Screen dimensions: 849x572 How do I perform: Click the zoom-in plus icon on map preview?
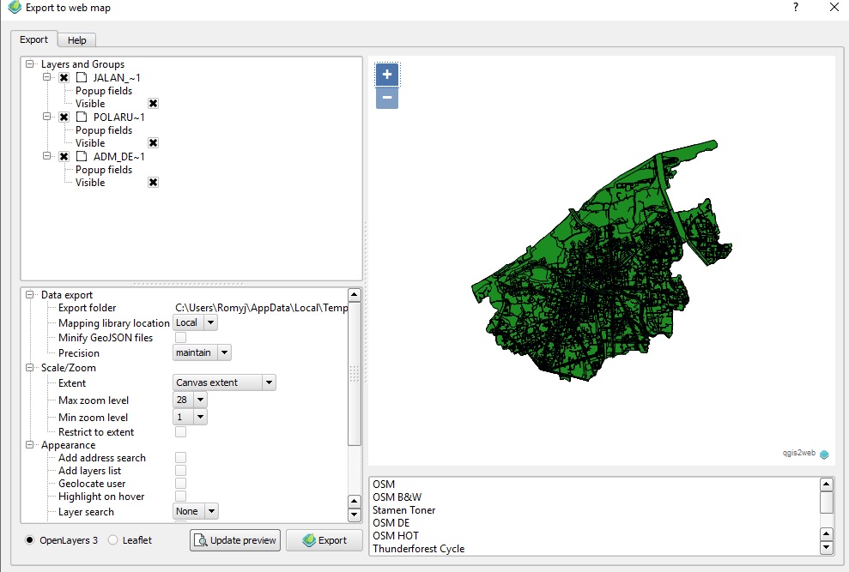pyautogui.click(x=386, y=75)
